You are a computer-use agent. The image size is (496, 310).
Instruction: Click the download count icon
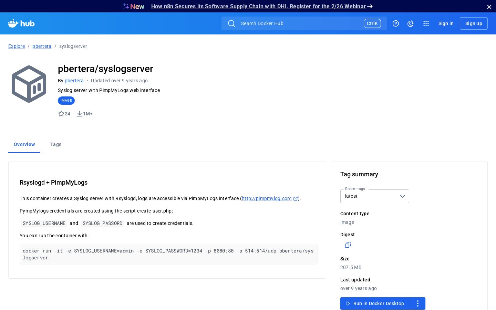tap(80, 114)
